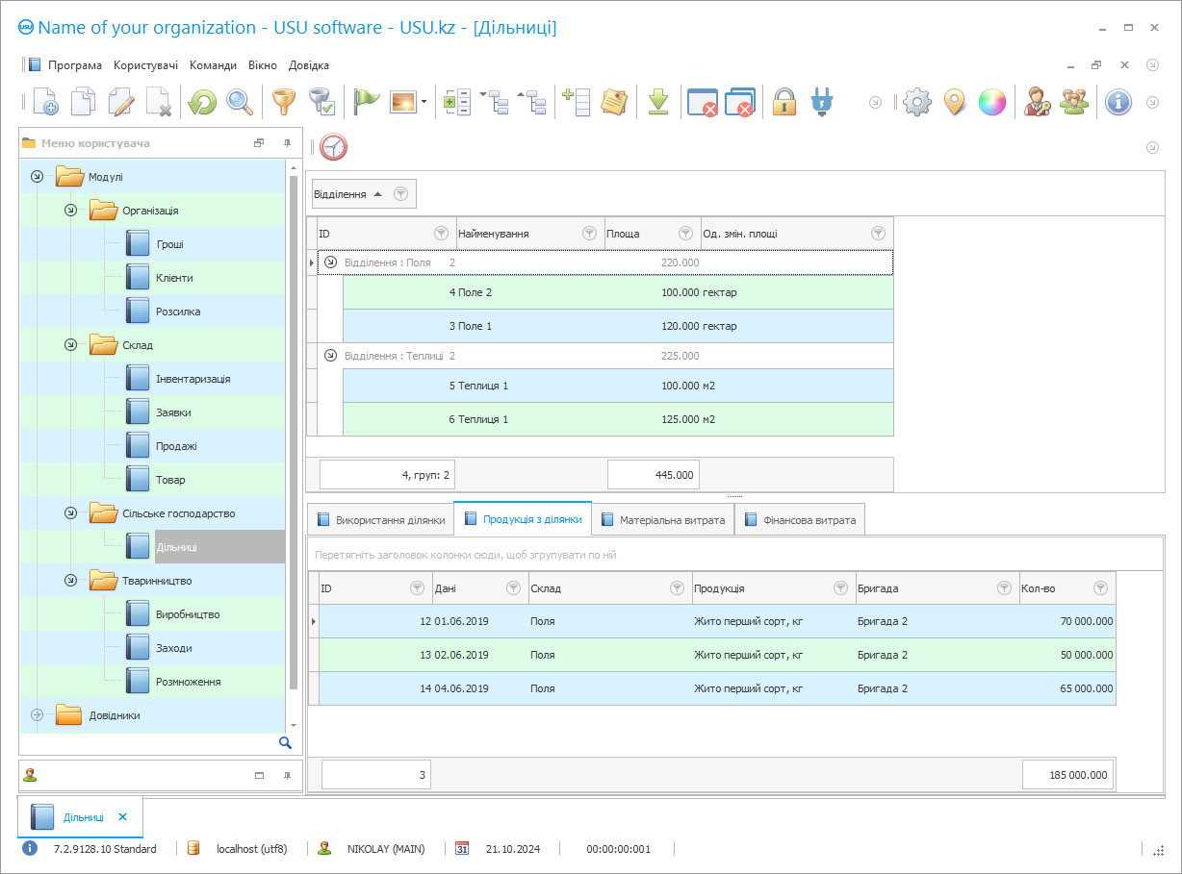Viewport: 1182px width, 874px height.
Task: Open settings with the gear icon
Action: point(917,102)
